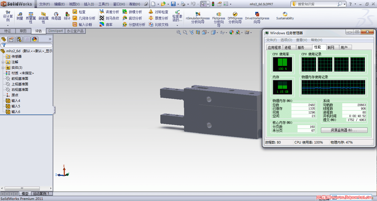The image size is (377, 201).
Task: Click the 几何体分析 geometry analysis item
Action: point(84,18)
